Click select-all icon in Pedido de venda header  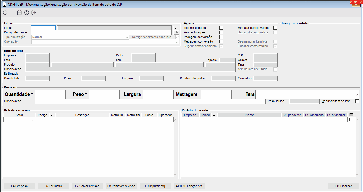351,115
